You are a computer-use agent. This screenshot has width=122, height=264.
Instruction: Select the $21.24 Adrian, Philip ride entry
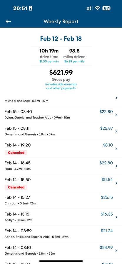pos(61,234)
